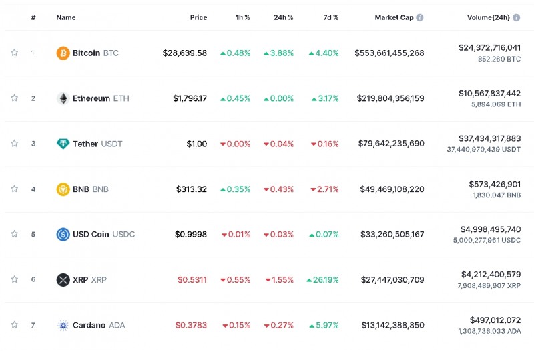Sort the table by Name header
The height and width of the screenshot is (351, 534).
(66, 17)
